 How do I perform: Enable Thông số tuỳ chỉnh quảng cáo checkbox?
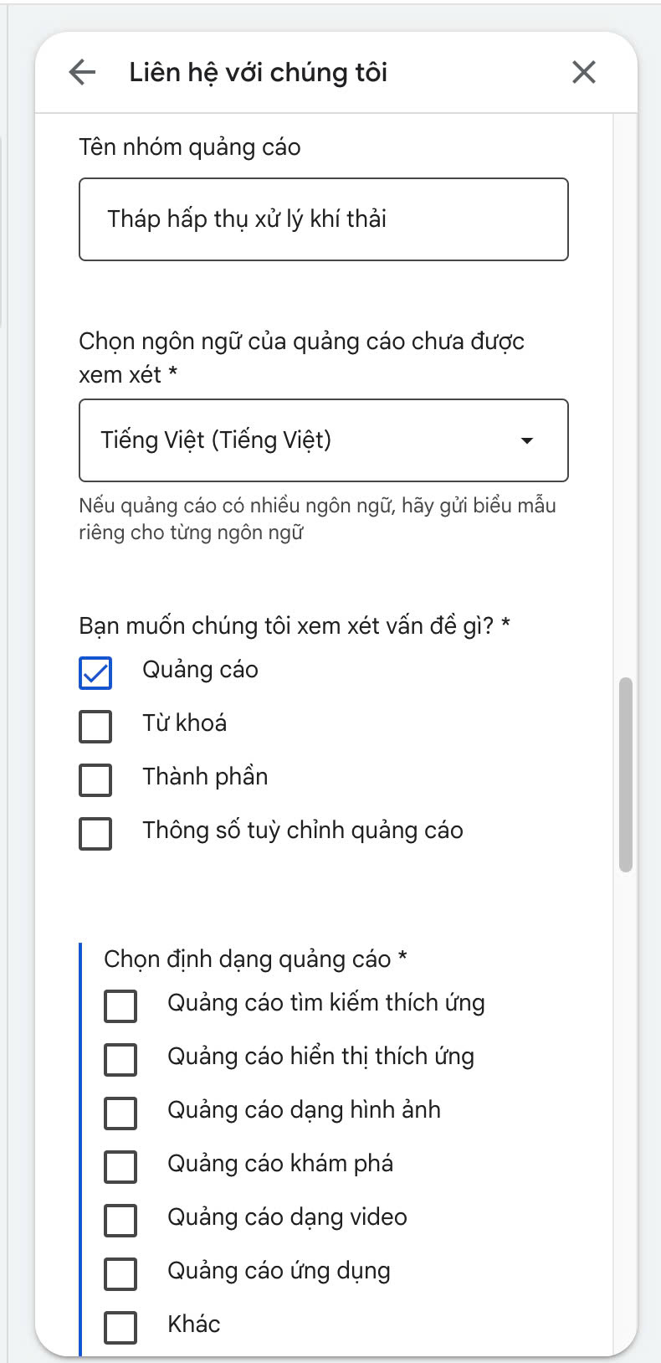pos(95,833)
